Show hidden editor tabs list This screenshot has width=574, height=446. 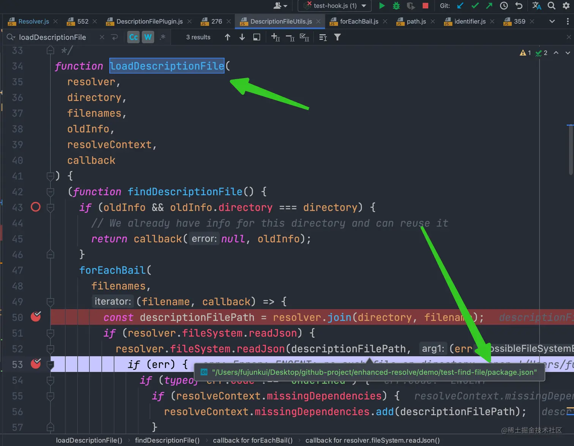[x=552, y=22]
